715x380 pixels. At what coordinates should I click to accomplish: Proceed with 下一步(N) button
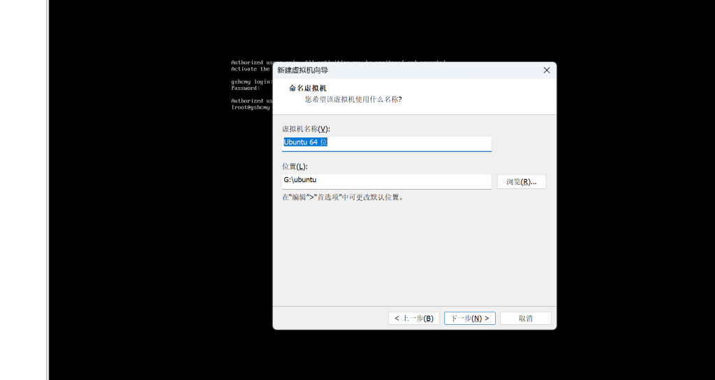click(469, 318)
